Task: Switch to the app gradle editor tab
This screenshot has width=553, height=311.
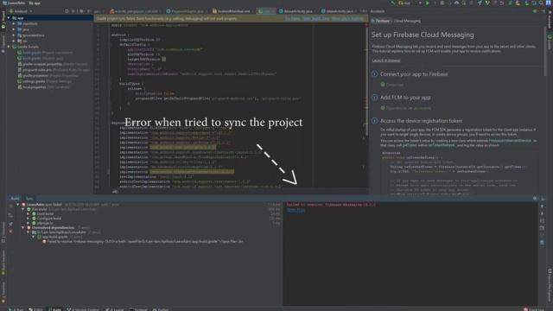Action: click(266, 11)
